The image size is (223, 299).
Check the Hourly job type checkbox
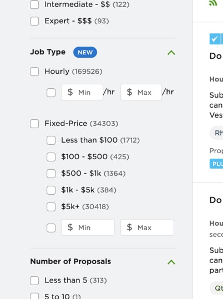(x=34, y=72)
